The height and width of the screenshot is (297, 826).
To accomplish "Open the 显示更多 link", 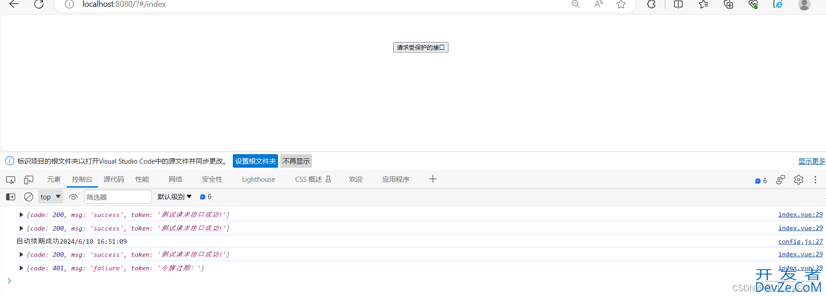I will click(812, 161).
